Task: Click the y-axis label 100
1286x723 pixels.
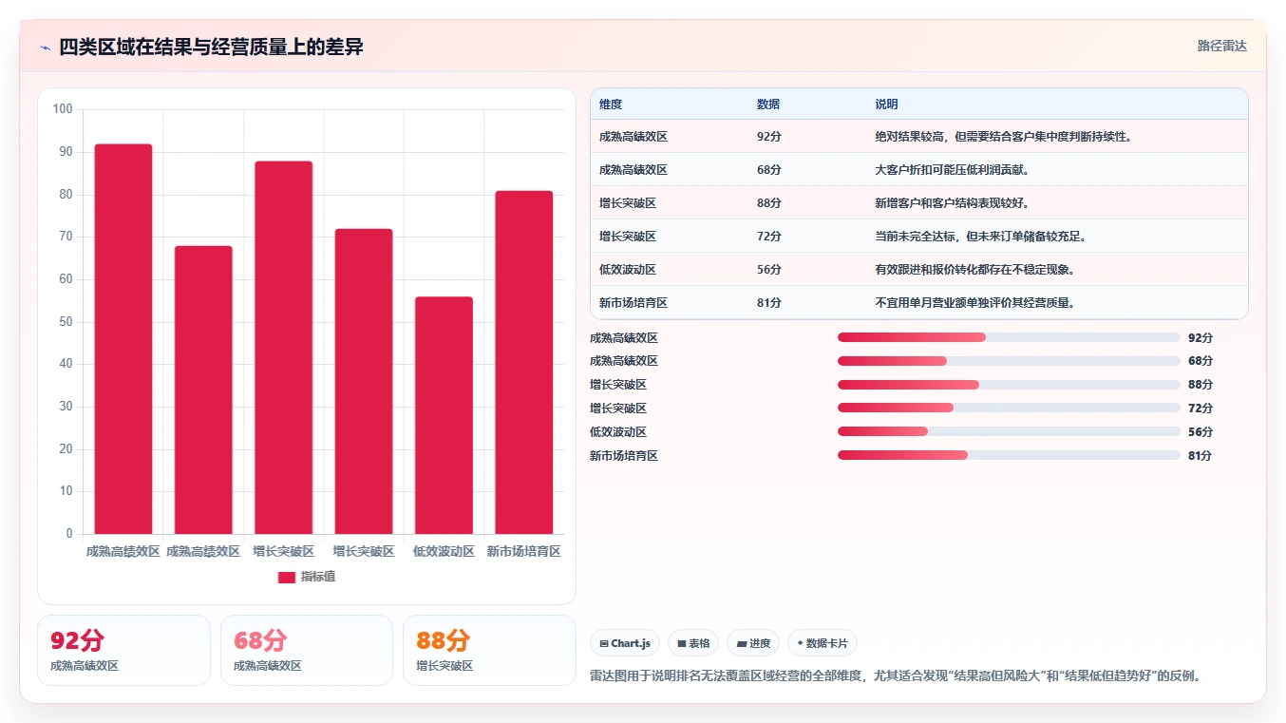Action: [63, 109]
